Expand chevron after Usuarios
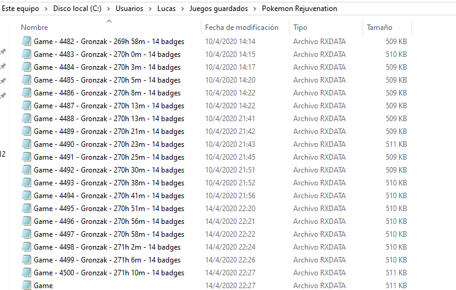Viewport: 456px width, 290px height. [x=151, y=9]
